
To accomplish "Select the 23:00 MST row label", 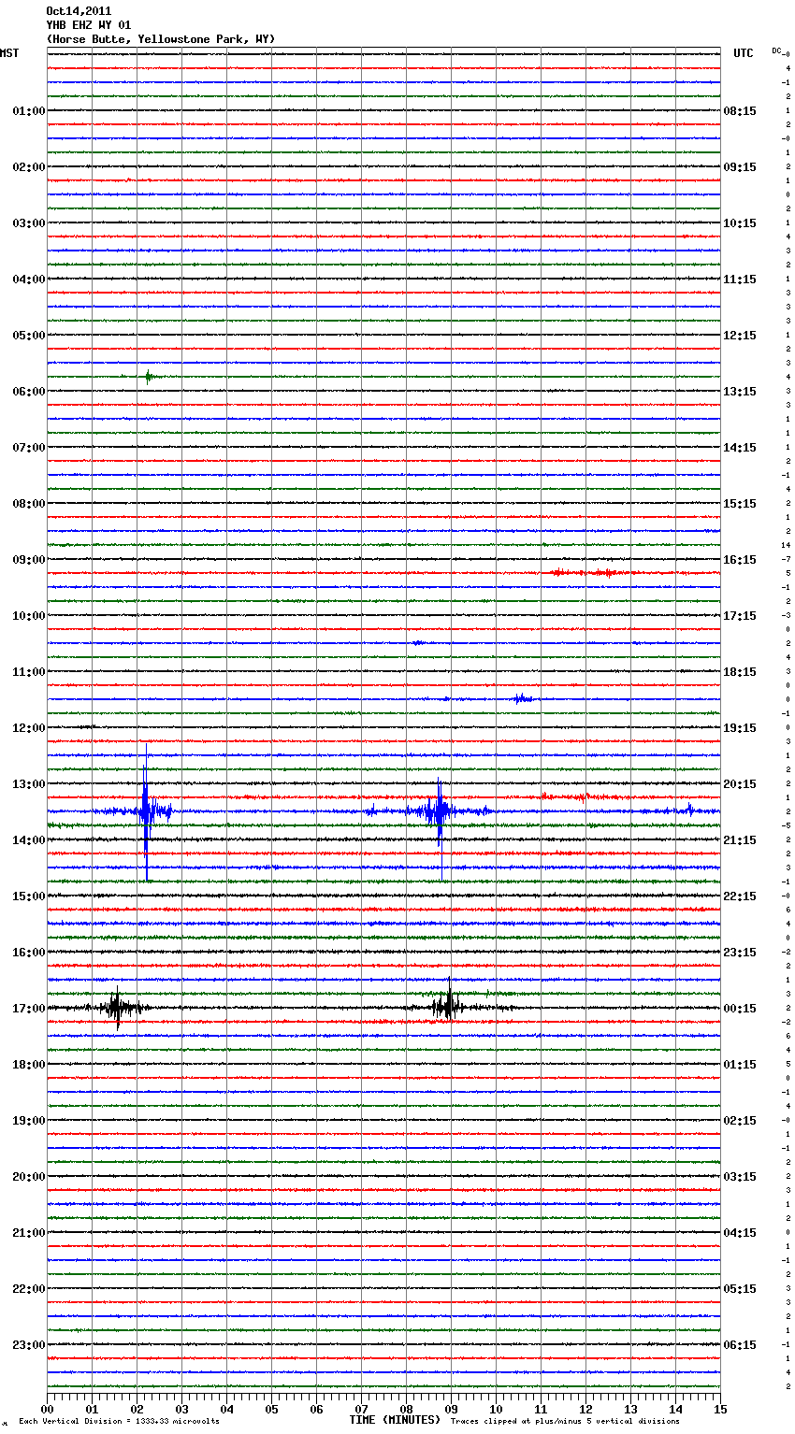I will 29,1345.
